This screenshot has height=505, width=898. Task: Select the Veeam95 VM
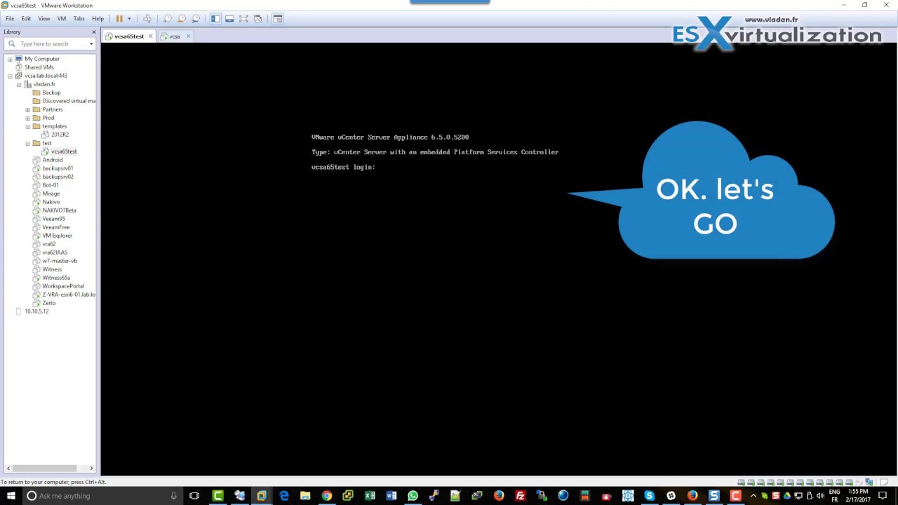tap(53, 219)
